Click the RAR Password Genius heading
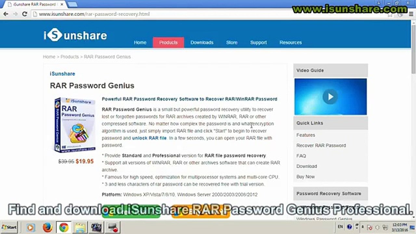 tap(92, 85)
